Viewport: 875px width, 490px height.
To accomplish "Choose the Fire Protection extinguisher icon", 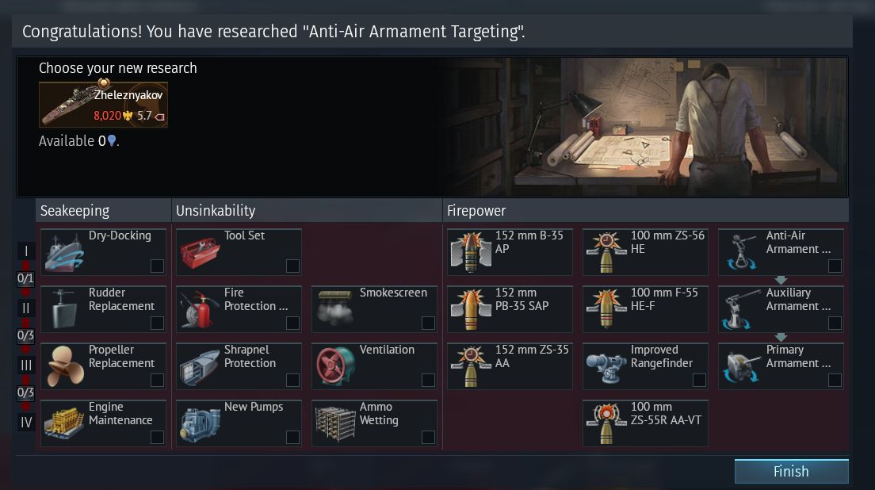I will tap(200, 310).
